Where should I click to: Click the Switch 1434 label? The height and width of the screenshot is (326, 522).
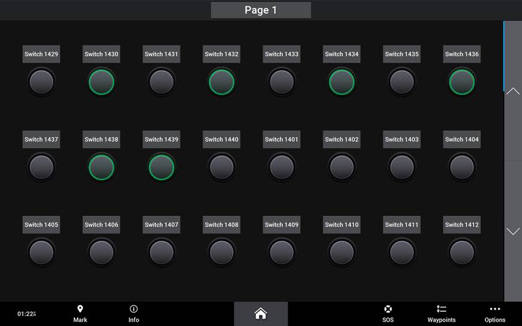point(342,54)
